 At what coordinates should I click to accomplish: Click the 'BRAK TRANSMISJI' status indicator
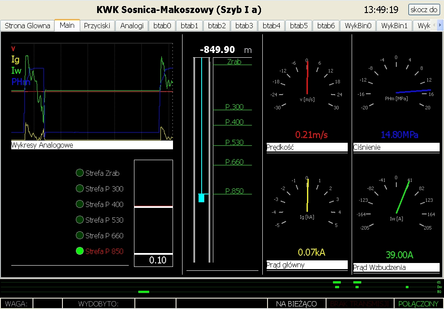360,304
